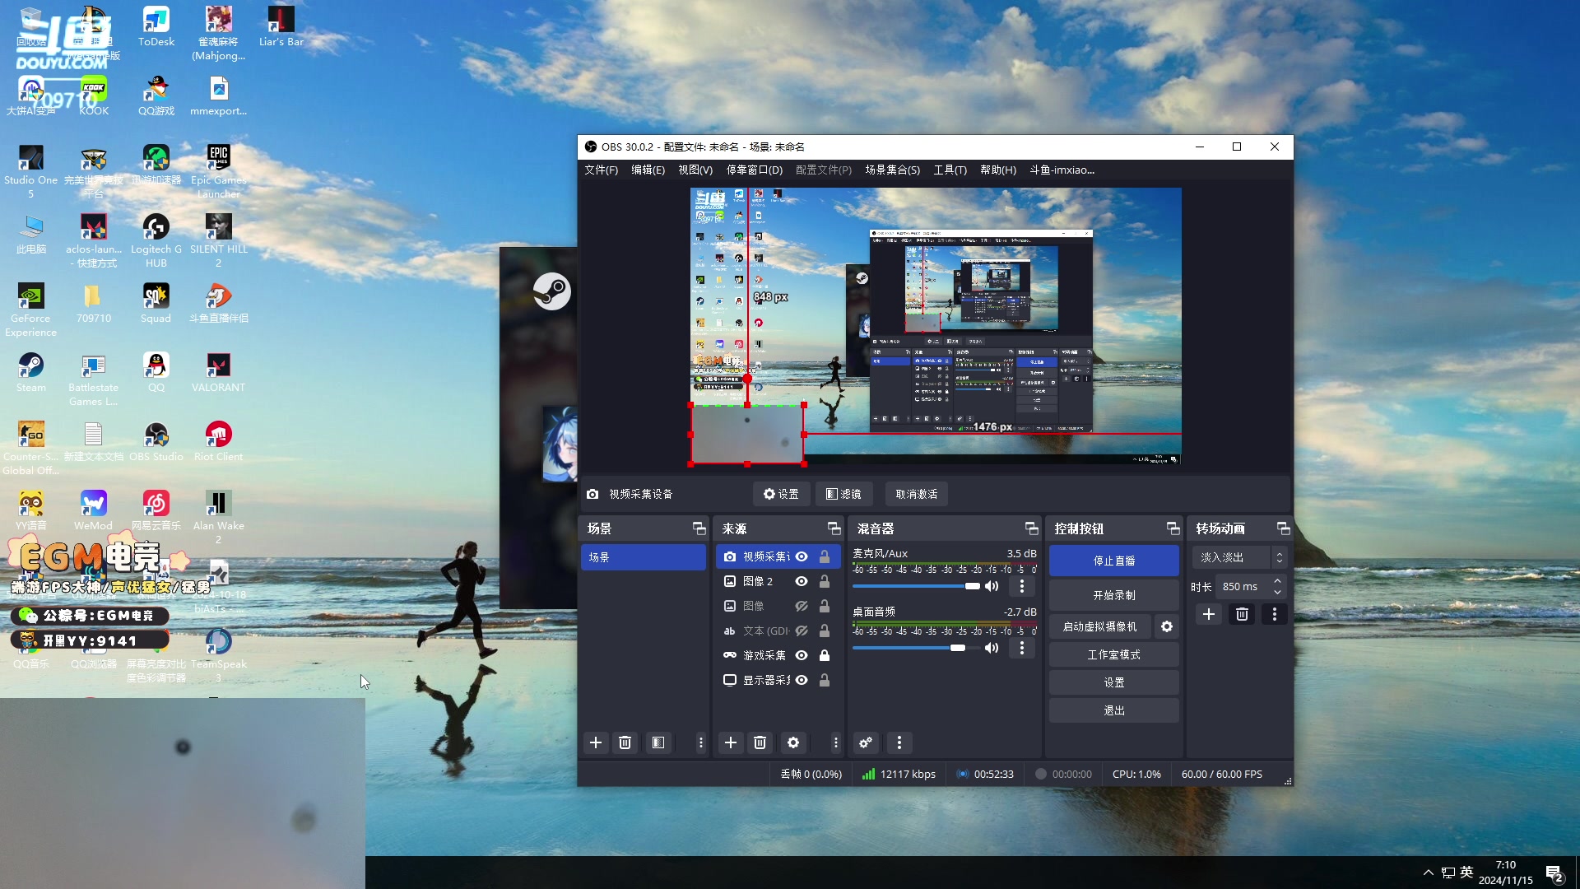Open the 场景集合(S) menu
Image resolution: width=1580 pixels, height=889 pixels.
pos(892,170)
